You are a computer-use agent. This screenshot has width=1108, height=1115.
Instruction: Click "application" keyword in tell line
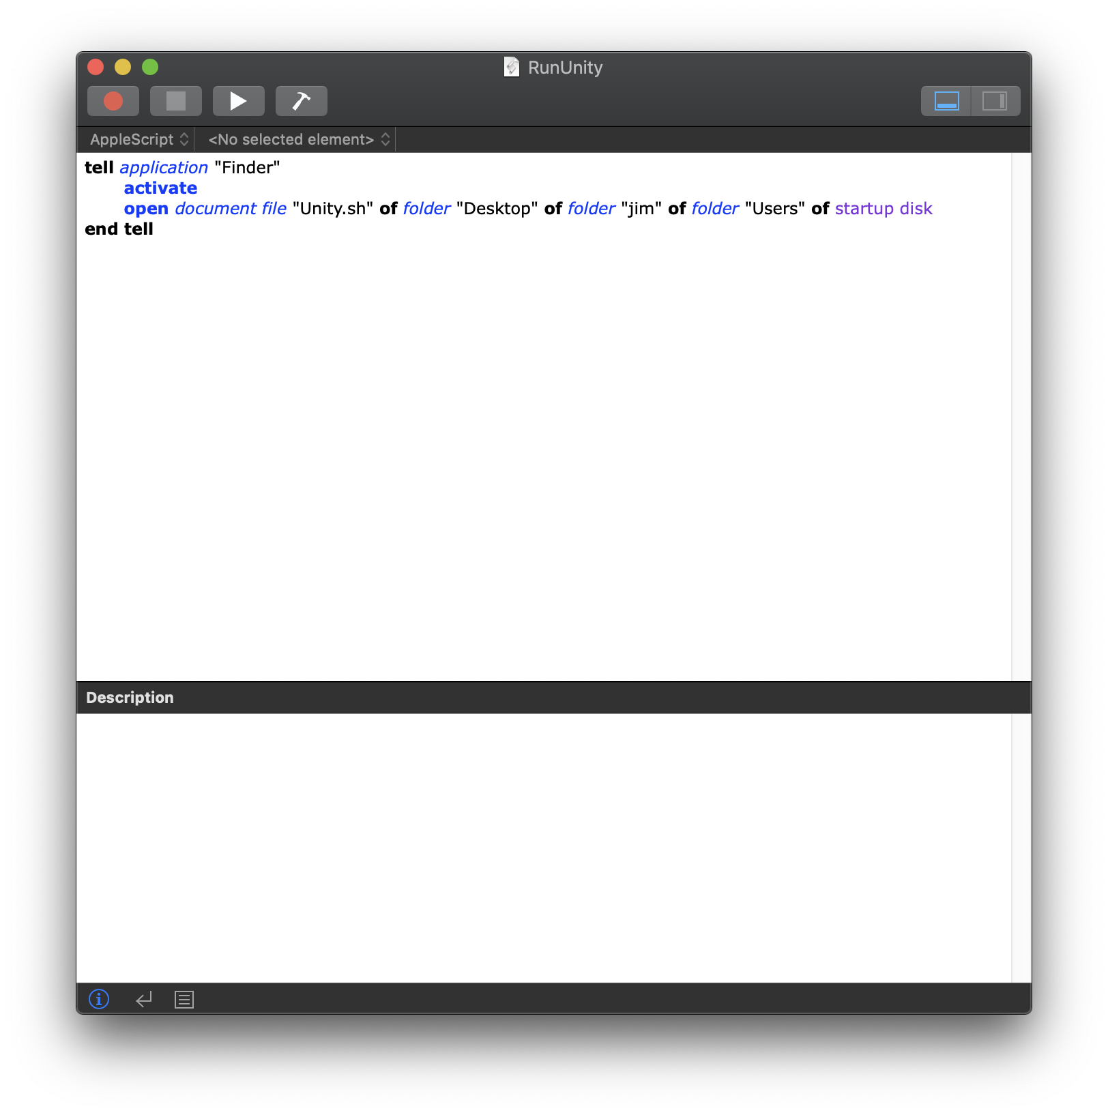(164, 168)
